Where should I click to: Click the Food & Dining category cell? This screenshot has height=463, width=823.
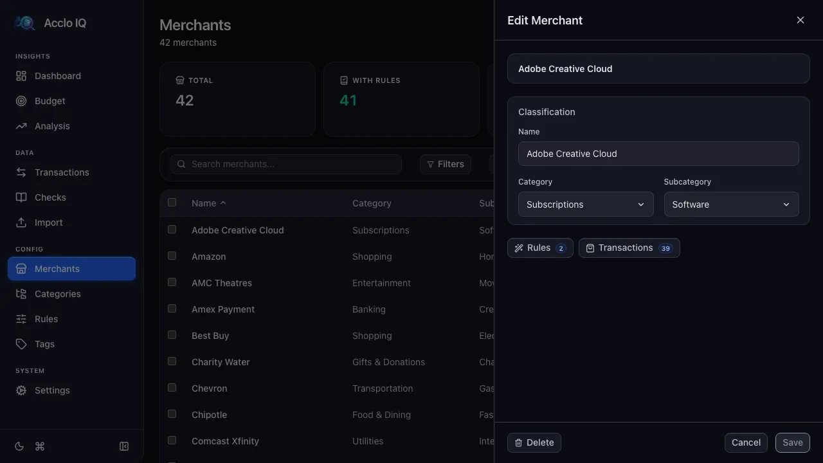pyautogui.click(x=381, y=415)
